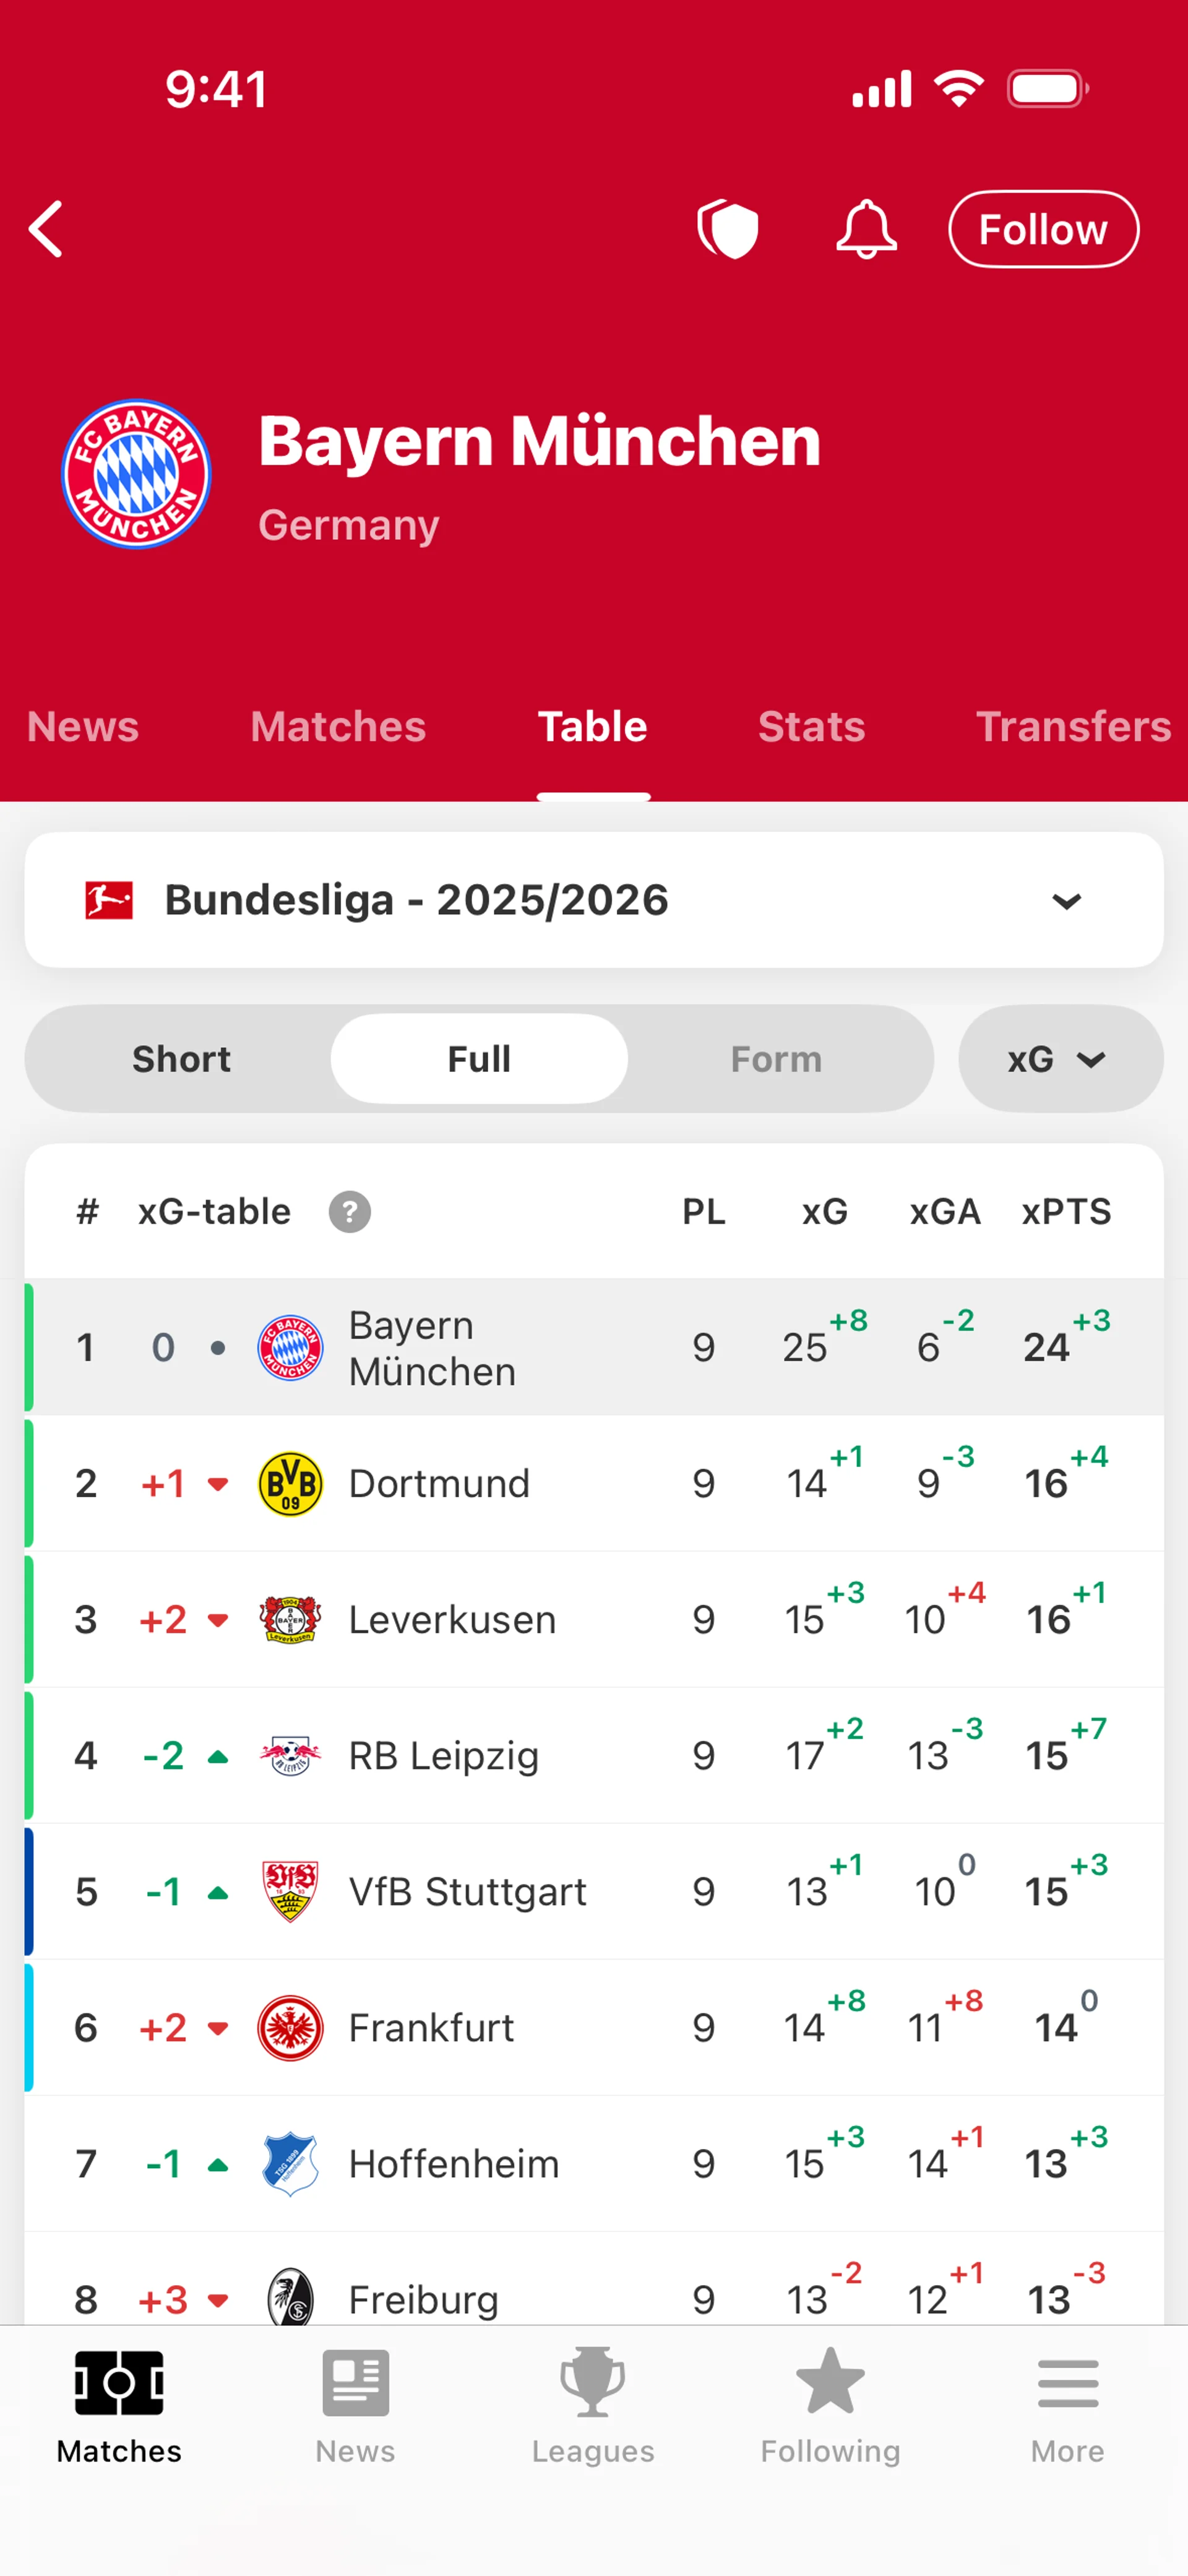Open the top Matches tab

338,727
